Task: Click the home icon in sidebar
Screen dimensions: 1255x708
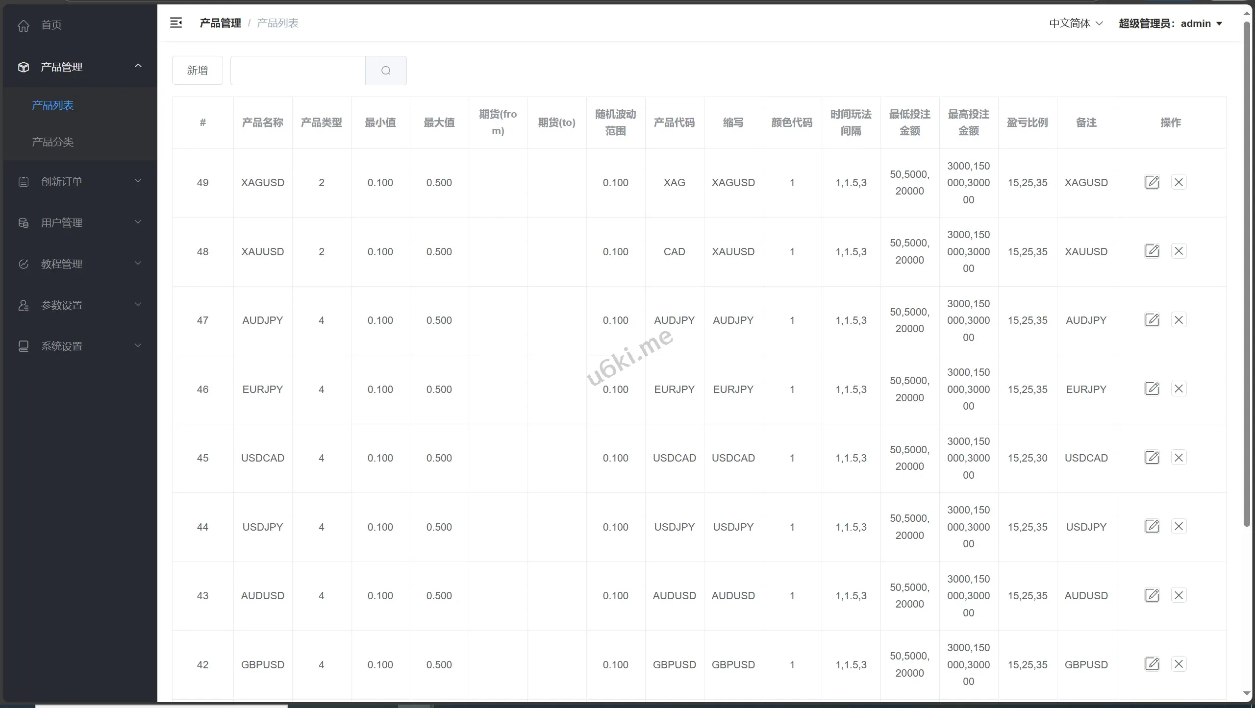Action: click(24, 25)
